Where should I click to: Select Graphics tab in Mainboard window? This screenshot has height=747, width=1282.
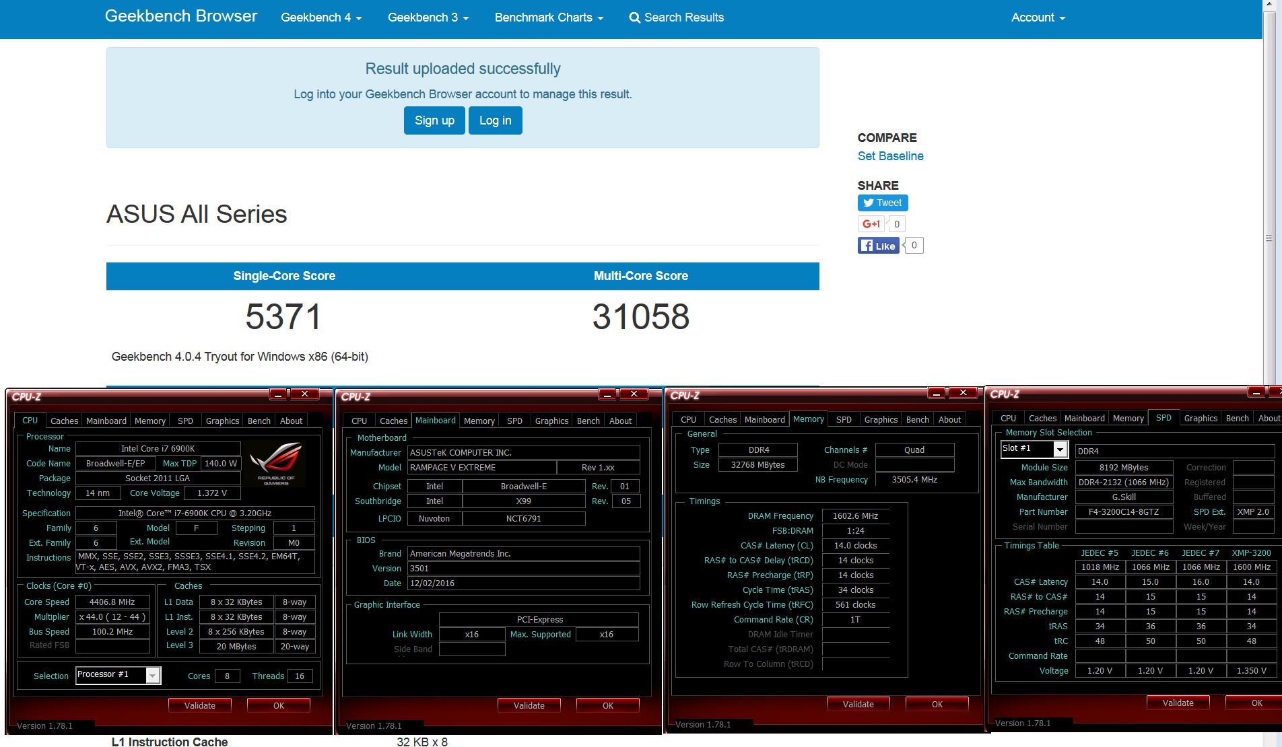(552, 421)
